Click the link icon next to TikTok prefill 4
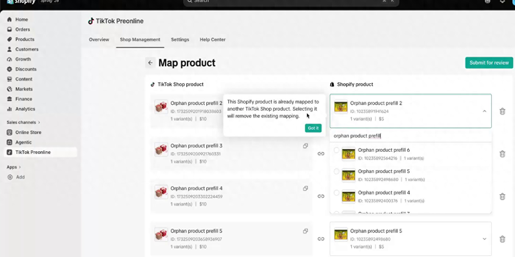Image resolution: width=515 pixels, height=257 pixels. pyautogui.click(x=321, y=196)
